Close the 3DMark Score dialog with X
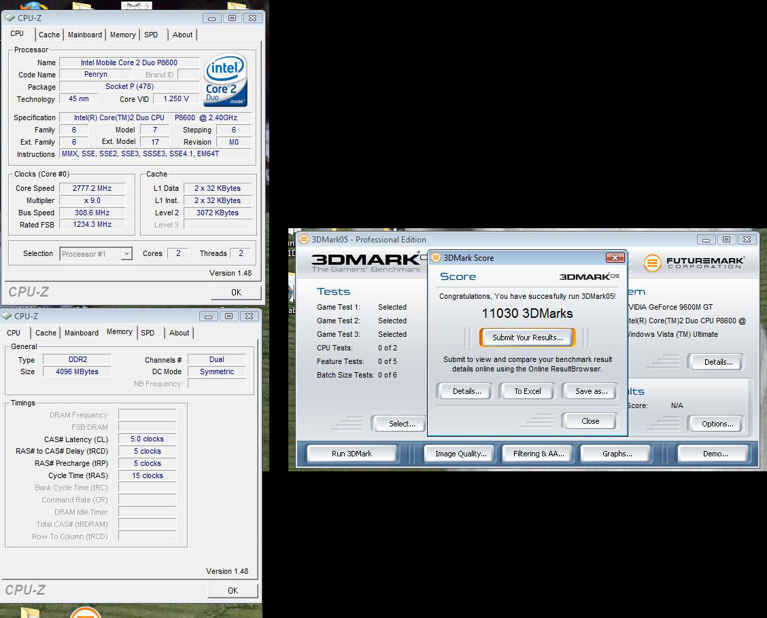 pos(615,258)
